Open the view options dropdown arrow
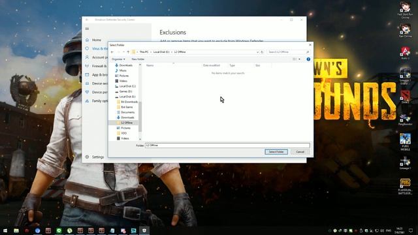 coord(299,59)
